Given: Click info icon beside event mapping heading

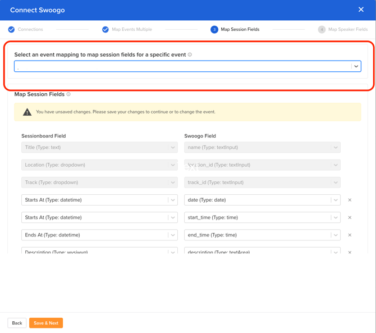Looking at the screenshot, I should pos(190,54).
